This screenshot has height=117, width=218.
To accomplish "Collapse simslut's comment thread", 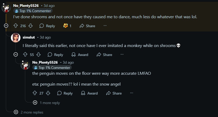I will [16, 55].
